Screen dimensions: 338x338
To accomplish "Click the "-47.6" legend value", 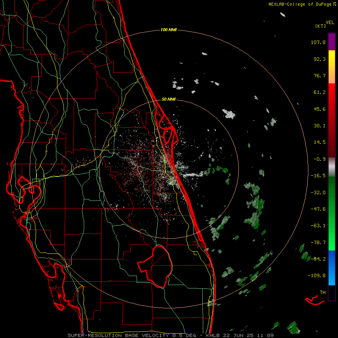I will coord(318,209).
